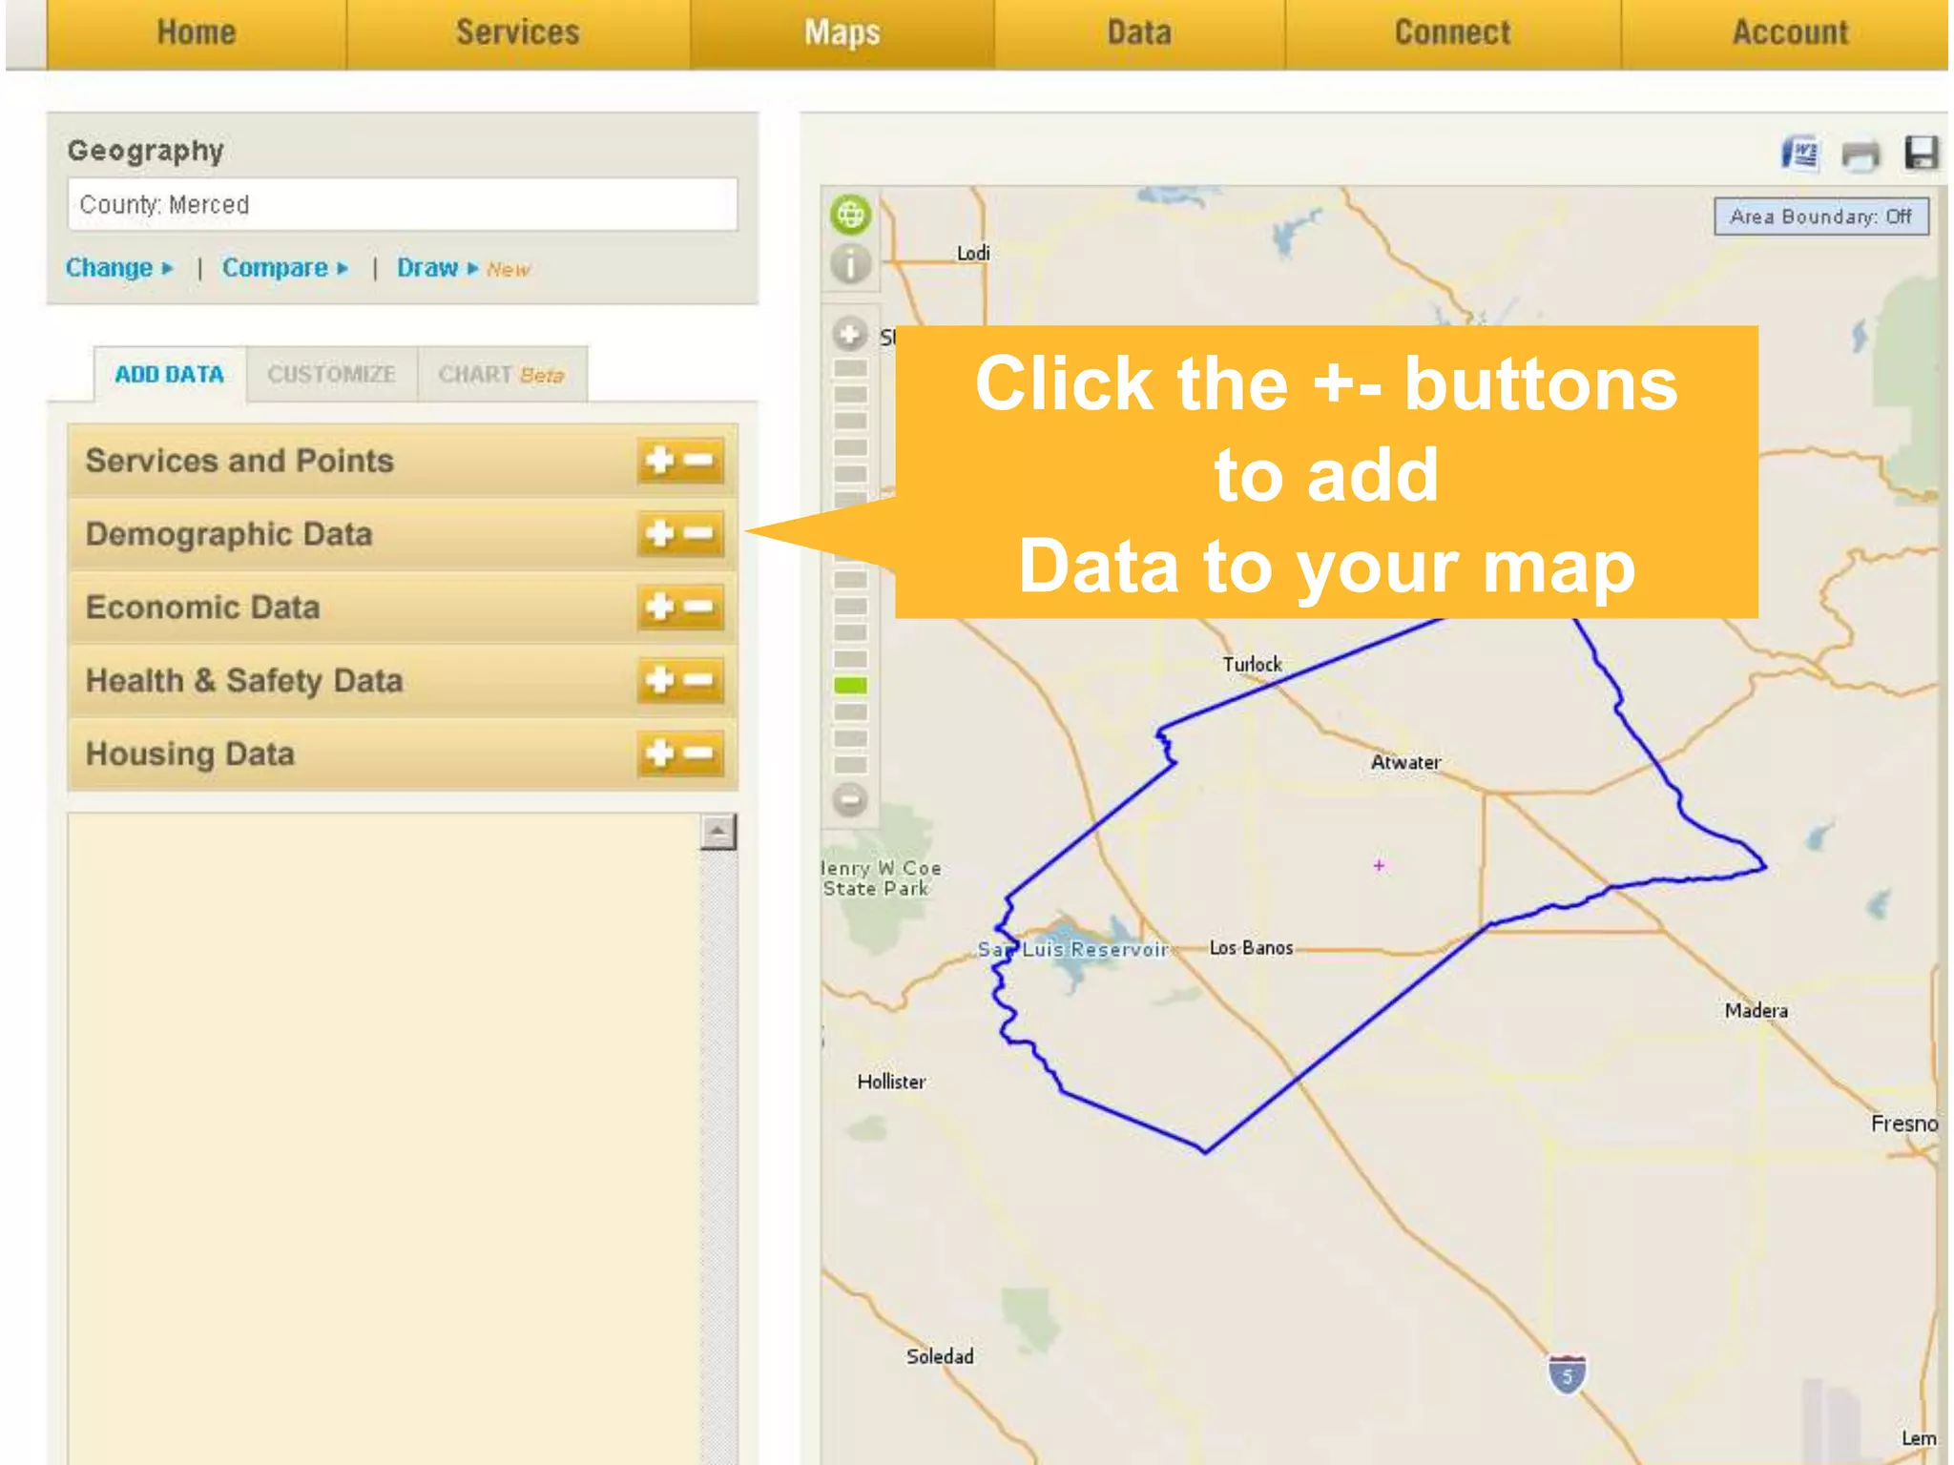Click the Economic Data heading
Viewport: 1954px width, 1465px height.
[x=202, y=608]
